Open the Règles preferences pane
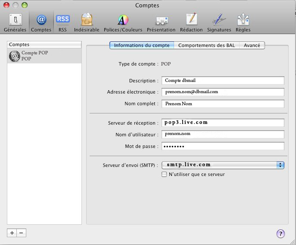The height and width of the screenshot is (245, 296). pyautogui.click(x=243, y=22)
